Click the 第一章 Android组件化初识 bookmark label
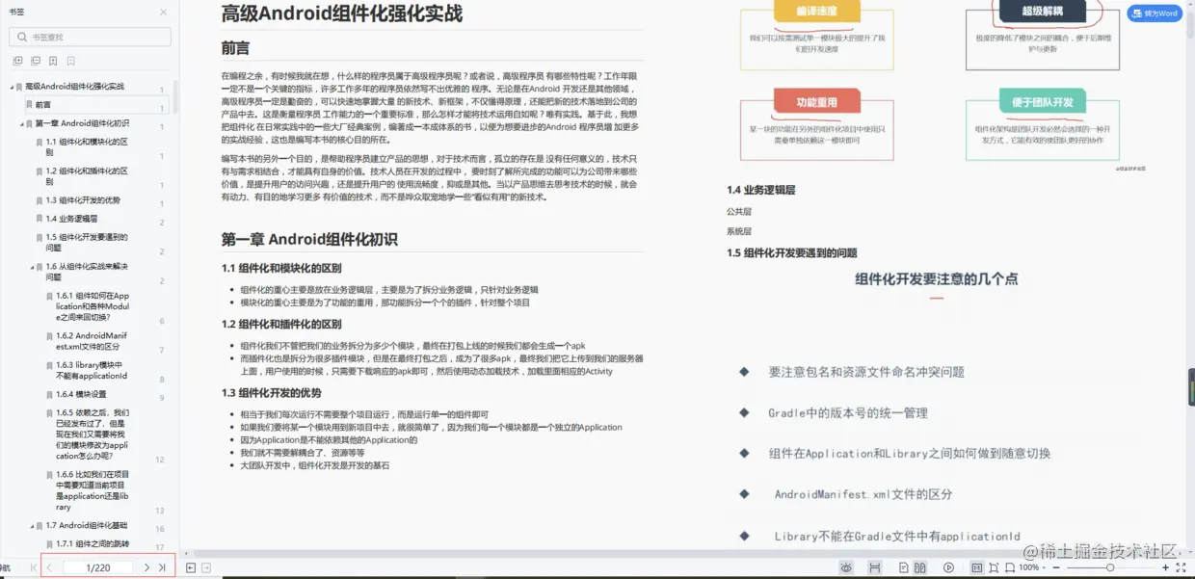The image size is (1195, 579). click(x=82, y=124)
